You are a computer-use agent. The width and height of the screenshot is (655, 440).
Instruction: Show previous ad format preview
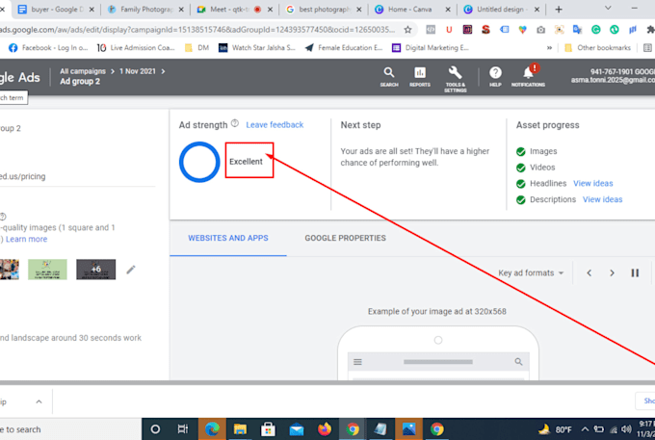coord(589,273)
